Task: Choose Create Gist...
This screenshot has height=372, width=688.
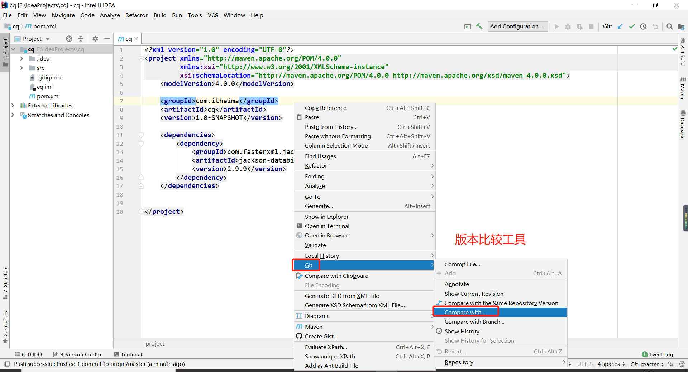Action: click(364, 337)
